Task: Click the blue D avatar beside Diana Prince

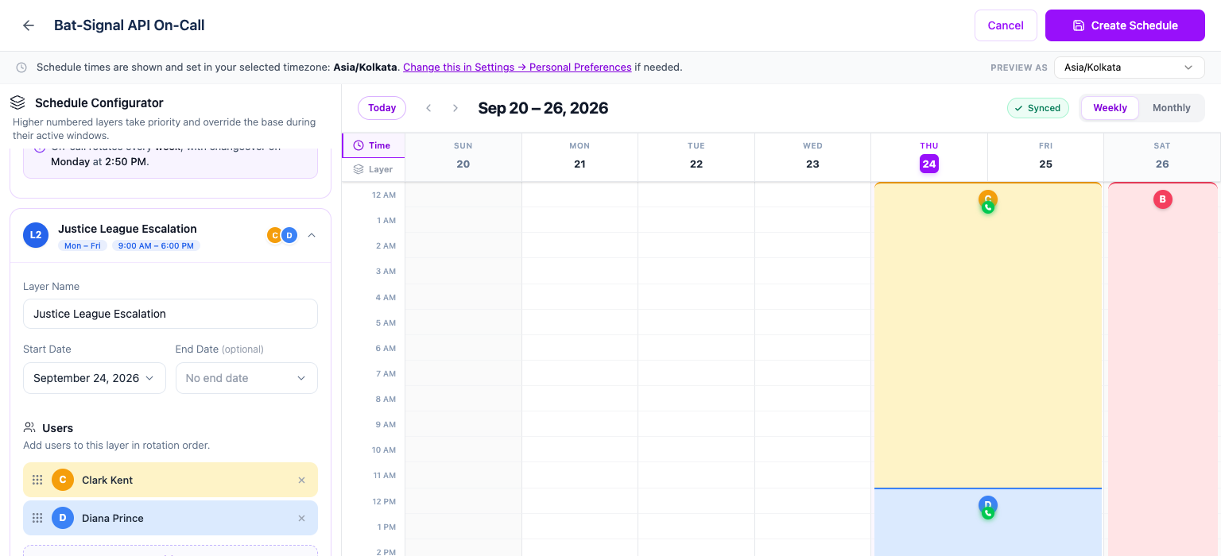Action: pyautogui.click(x=63, y=518)
